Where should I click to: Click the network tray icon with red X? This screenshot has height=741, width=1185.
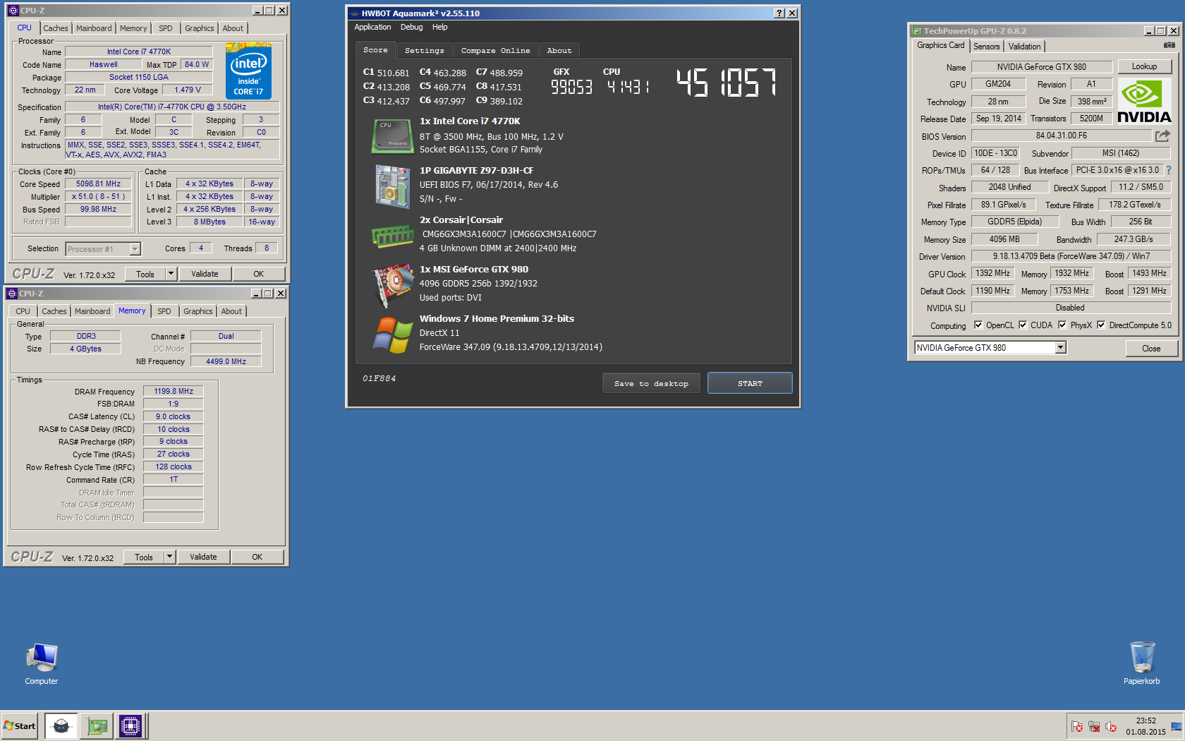click(x=1094, y=726)
